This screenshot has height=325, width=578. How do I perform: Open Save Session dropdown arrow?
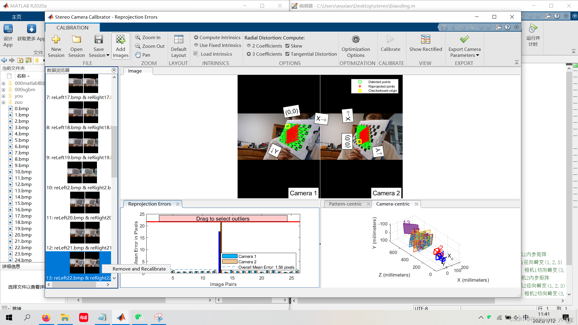[108, 55]
